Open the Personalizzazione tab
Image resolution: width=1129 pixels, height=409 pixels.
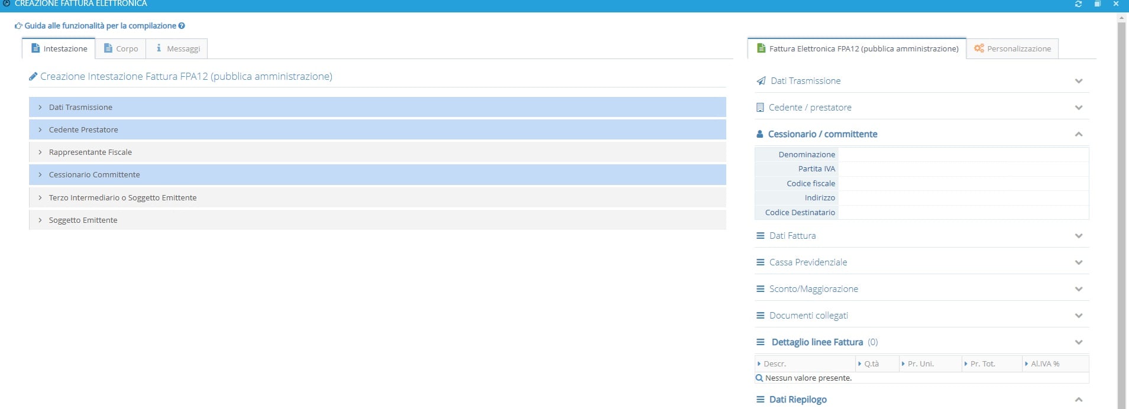click(x=1012, y=48)
